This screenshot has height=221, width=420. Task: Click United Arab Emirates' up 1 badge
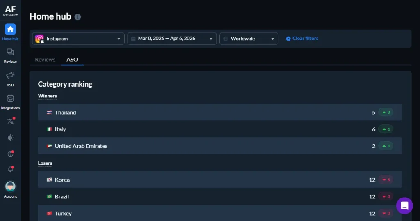(x=386, y=146)
